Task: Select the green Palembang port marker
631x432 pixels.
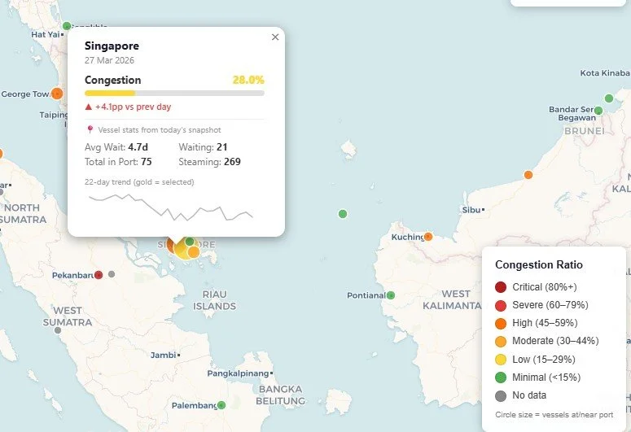Action: [x=221, y=405]
